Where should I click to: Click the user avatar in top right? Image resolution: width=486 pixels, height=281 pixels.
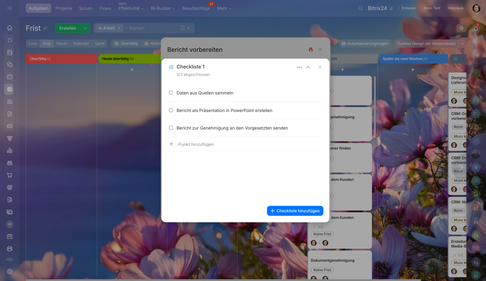click(477, 8)
